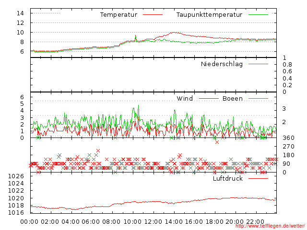Click the 360 wind direction axis value
This screenshot has width=307, height=230.
(288, 138)
